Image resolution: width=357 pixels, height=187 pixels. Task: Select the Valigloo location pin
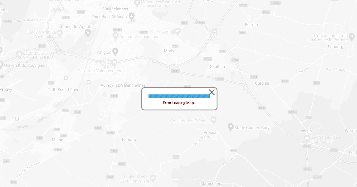[x=115, y=52]
